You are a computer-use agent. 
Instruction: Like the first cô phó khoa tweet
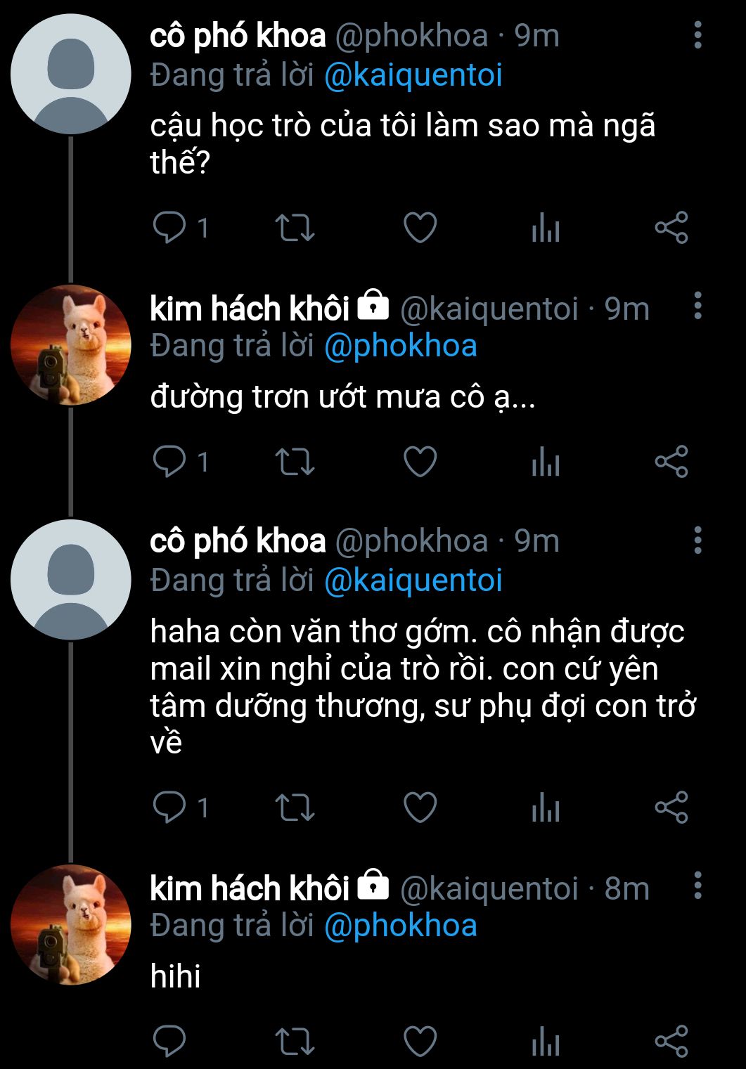(420, 228)
